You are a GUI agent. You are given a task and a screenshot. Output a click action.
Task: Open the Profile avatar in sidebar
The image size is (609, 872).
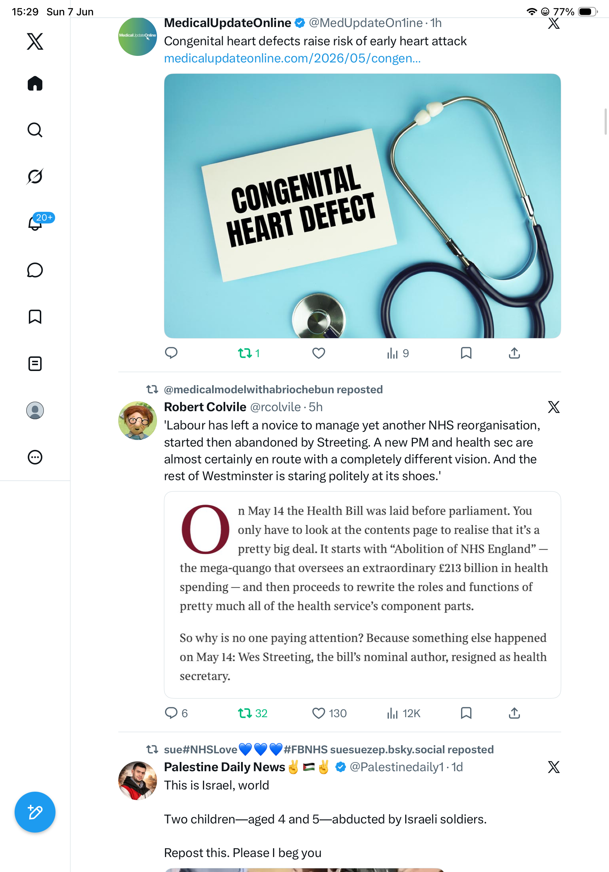point(35,410)
